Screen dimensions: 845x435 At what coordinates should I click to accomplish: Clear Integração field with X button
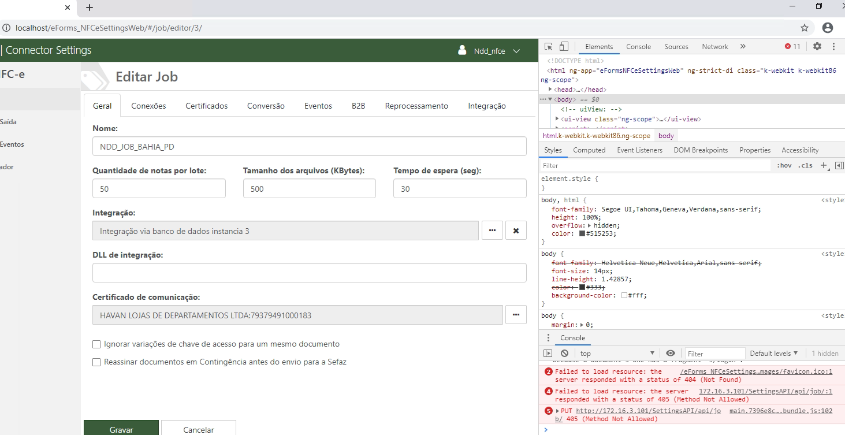[516, 230]
